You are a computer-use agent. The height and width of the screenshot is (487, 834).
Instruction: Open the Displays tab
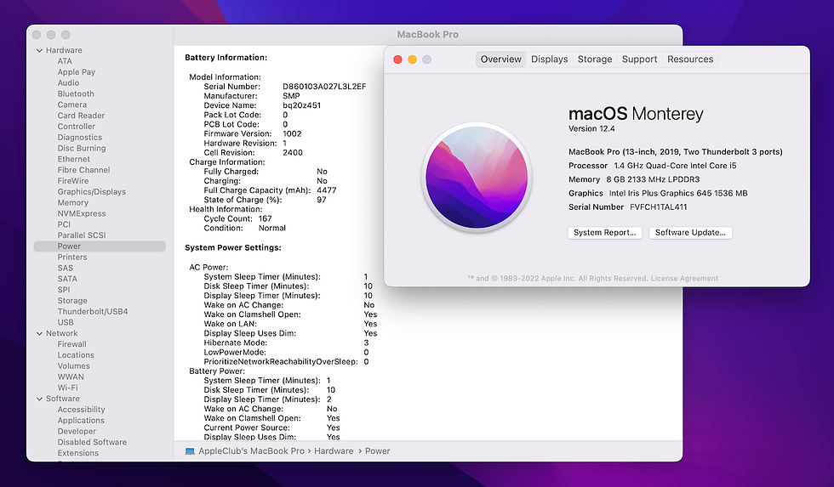[x=550, y=59]
